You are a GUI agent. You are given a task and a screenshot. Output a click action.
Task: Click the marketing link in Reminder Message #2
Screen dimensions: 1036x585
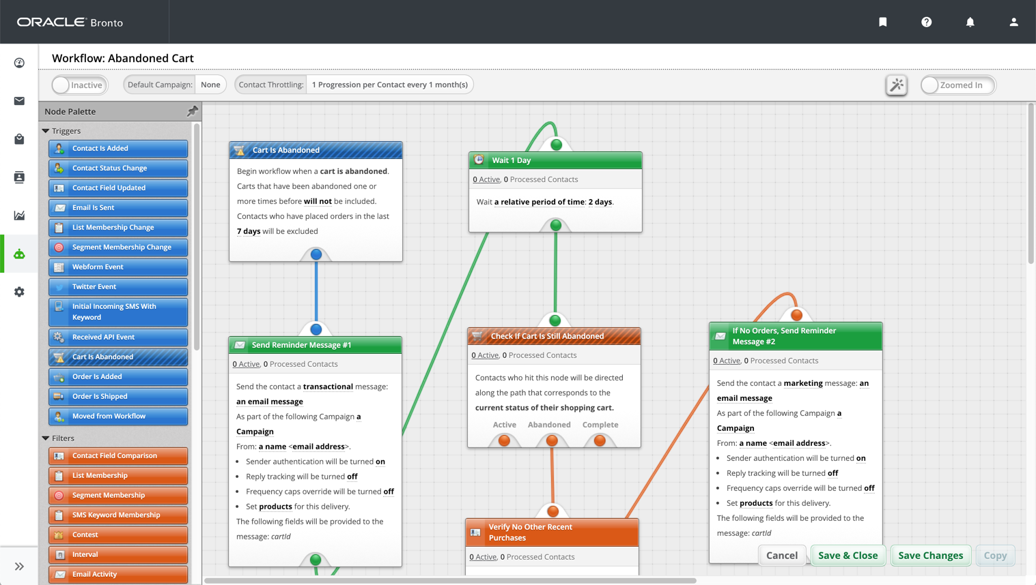803,383
